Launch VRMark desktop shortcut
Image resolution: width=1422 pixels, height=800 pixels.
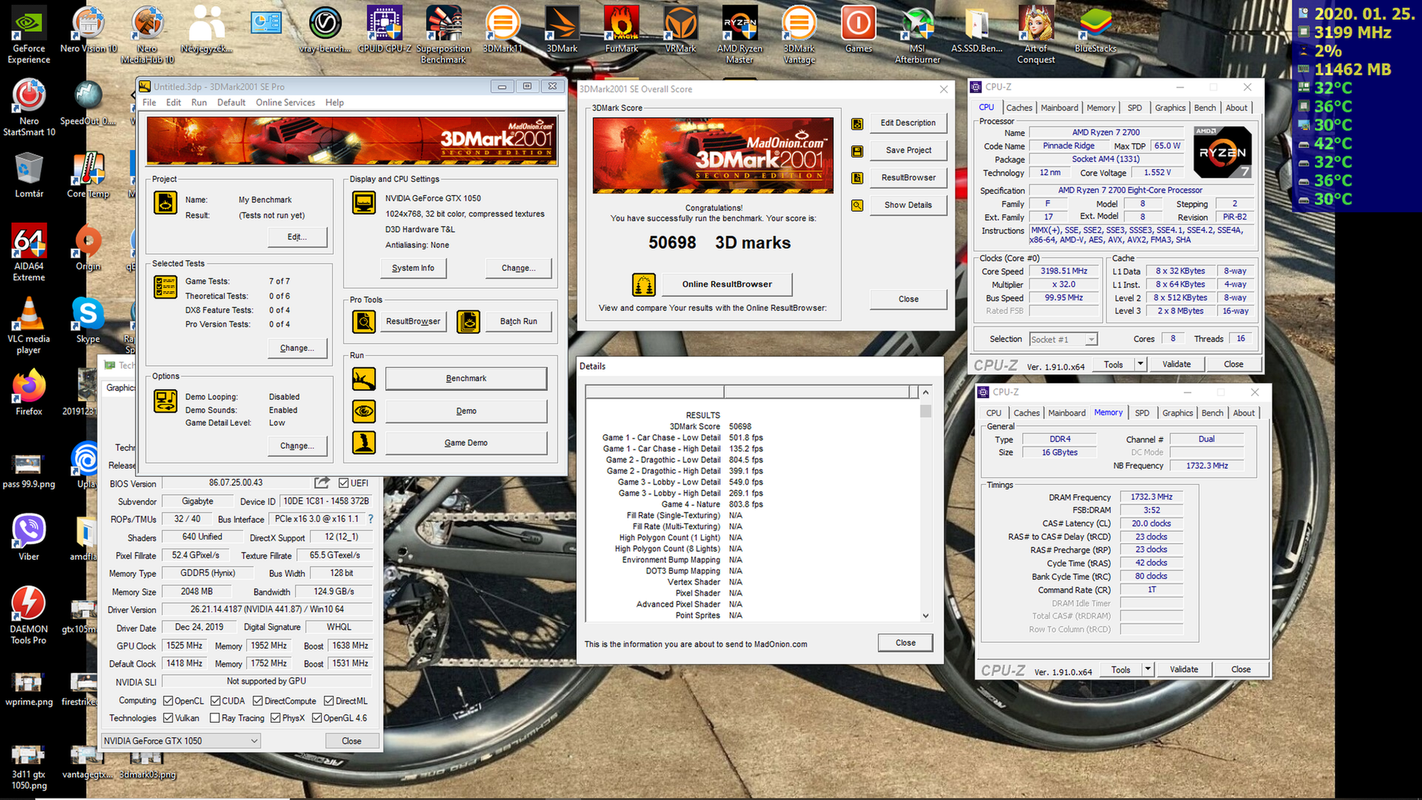coord(681,30)
